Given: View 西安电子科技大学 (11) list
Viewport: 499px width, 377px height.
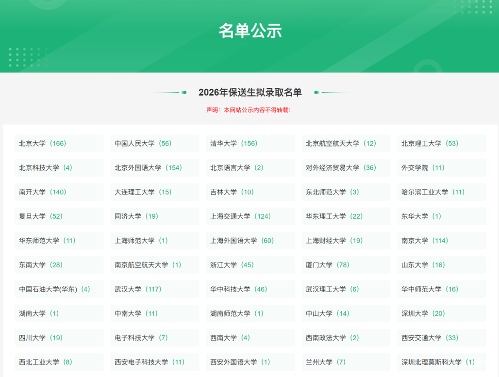Looking at the screenshot, I should [x=155, y=362].
